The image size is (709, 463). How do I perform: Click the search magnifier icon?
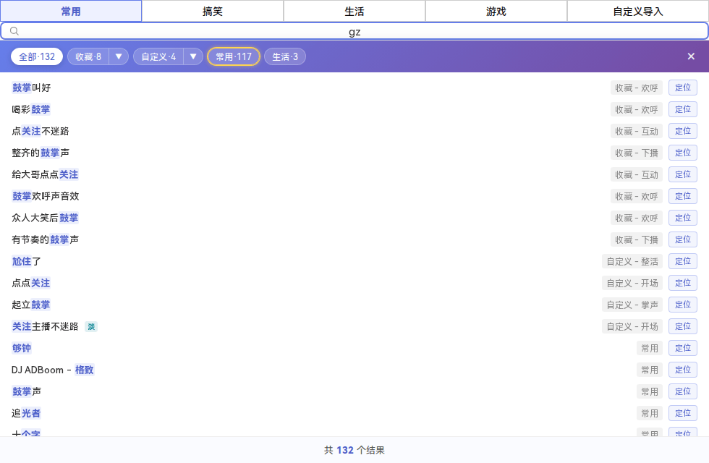point(14,31)
